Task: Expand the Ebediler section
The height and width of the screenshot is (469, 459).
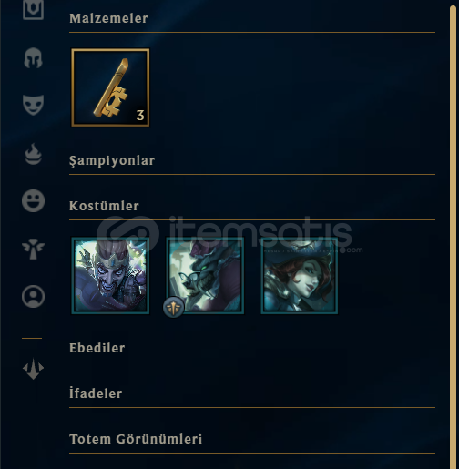Action: [x=97, y=348]
